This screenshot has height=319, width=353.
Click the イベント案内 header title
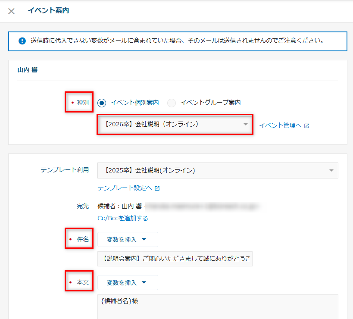pyautogui.click(x=48, y=11)
